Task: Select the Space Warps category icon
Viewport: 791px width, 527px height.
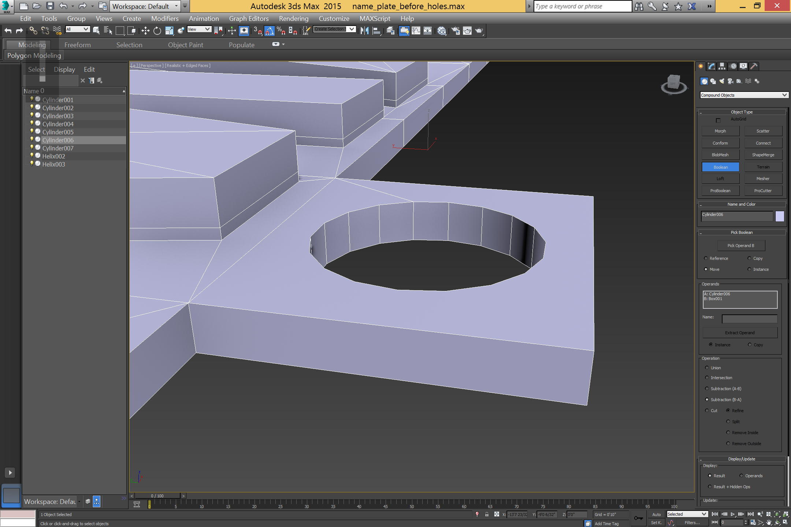Action: click(748, 81)
